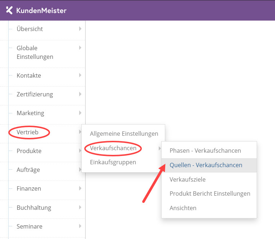
Task: Select Globale Einstellungen in sidebar
Action: 35,52
